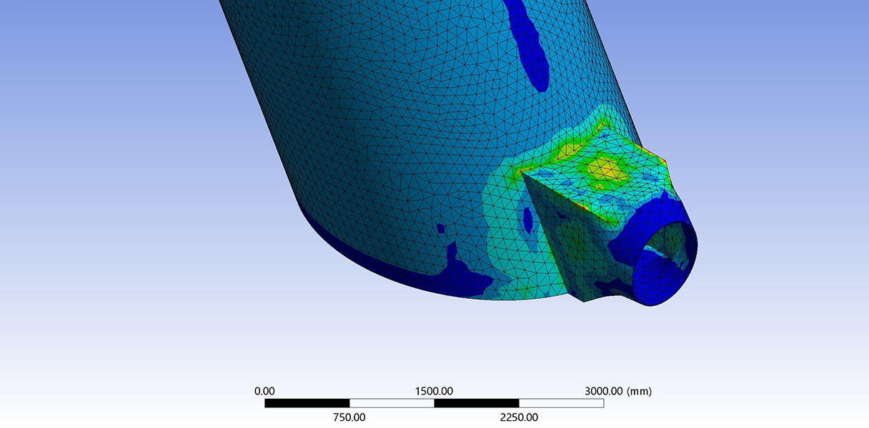Click the tiny blue spot left of base patch

pyautogui.click(x=441, y=228)
